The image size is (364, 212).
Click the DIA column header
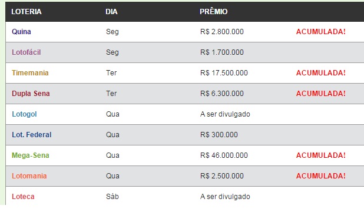(111, 12)
